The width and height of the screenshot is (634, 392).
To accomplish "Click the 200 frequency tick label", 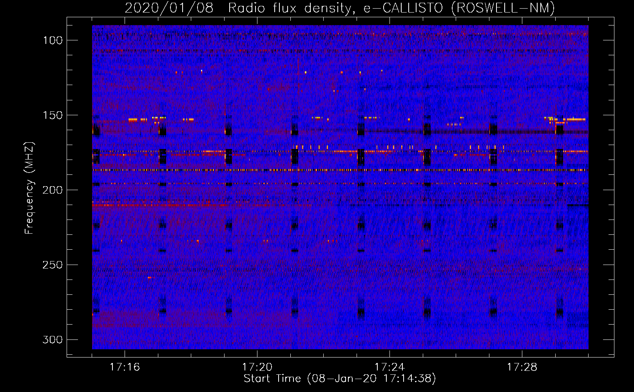I will tap(53, 190).
